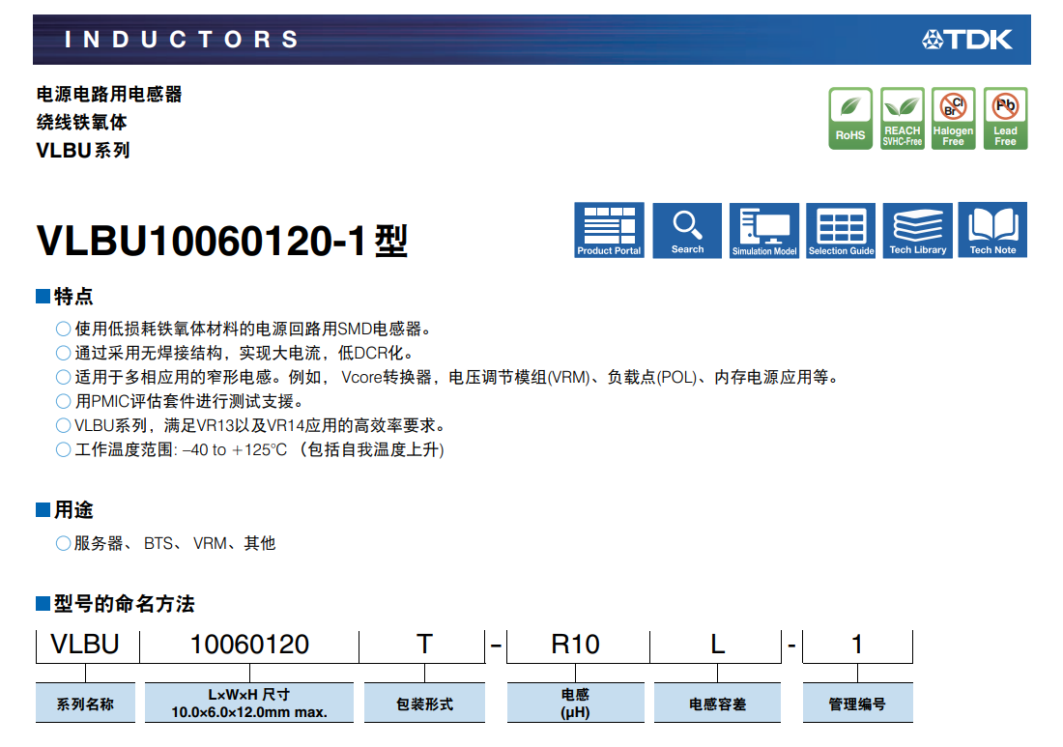Viewport: 1063px width, 747px height.
Task: Click the Lead Free badge
Action: [1005, 119]
